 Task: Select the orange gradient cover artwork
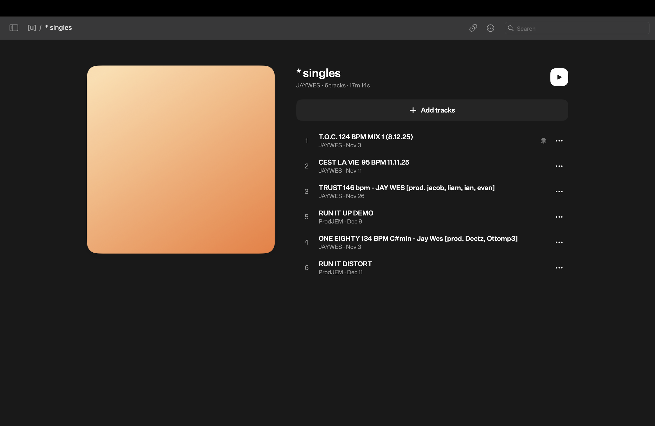[x=181, y=159]
